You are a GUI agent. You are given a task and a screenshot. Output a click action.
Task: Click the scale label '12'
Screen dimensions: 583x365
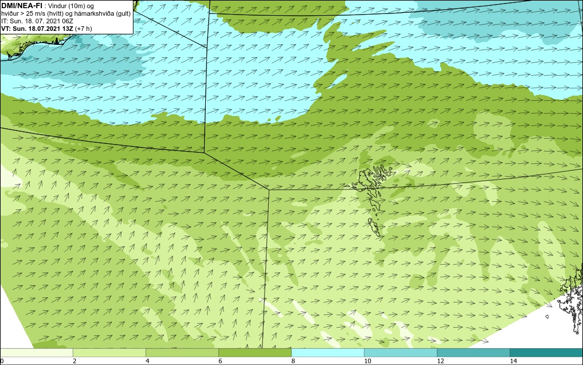pos(441,361)
